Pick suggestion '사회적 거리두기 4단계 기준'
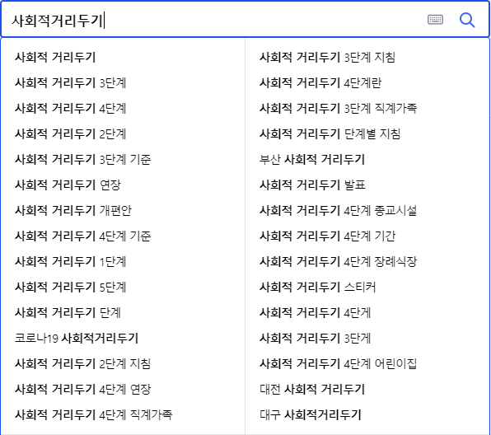This screenshot has width=491, height=435. click(83, 236)
